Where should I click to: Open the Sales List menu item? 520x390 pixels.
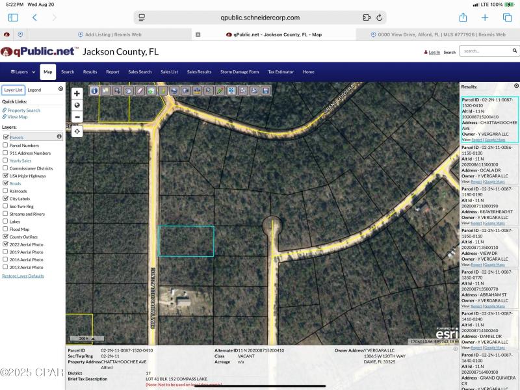tap(170, 72)
